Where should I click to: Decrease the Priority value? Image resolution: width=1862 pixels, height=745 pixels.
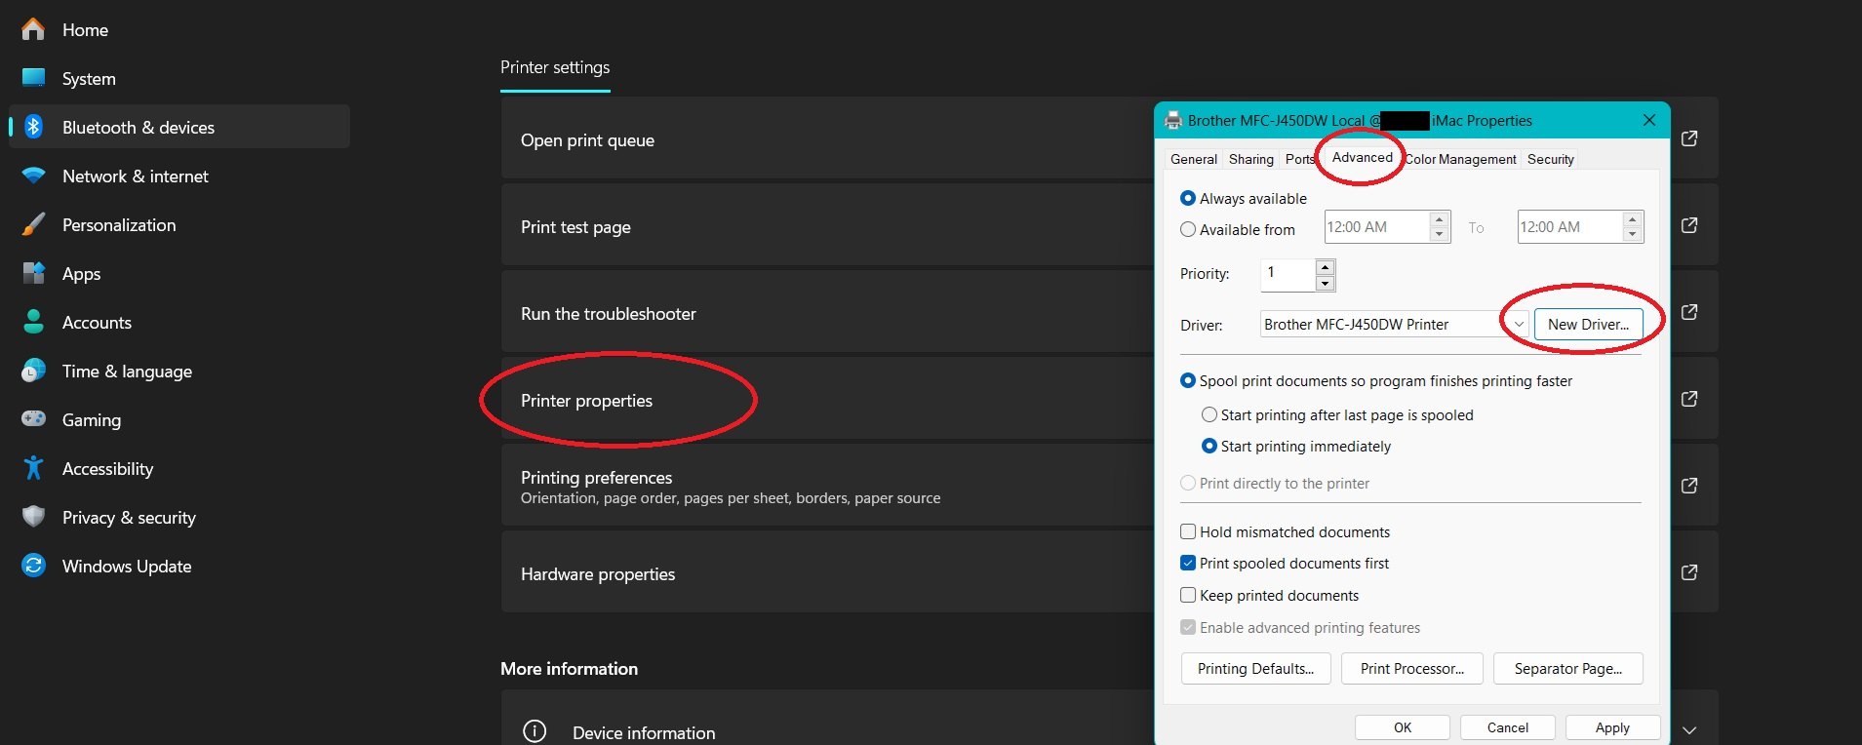click(x=1325, y=284)
